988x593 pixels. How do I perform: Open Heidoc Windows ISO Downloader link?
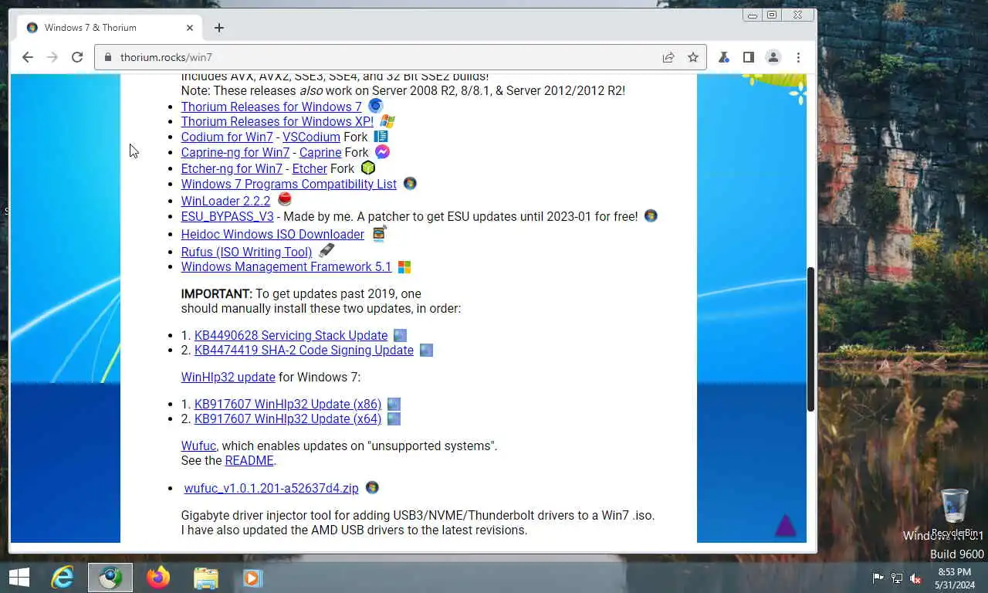272,234
